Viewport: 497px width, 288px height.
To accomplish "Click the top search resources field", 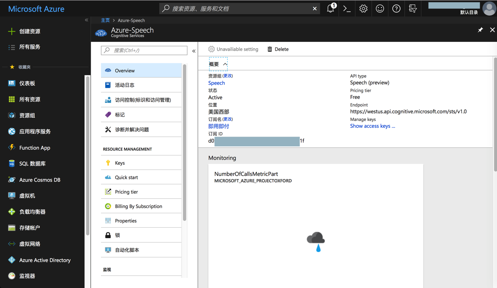I will click(x=240, y=8).
